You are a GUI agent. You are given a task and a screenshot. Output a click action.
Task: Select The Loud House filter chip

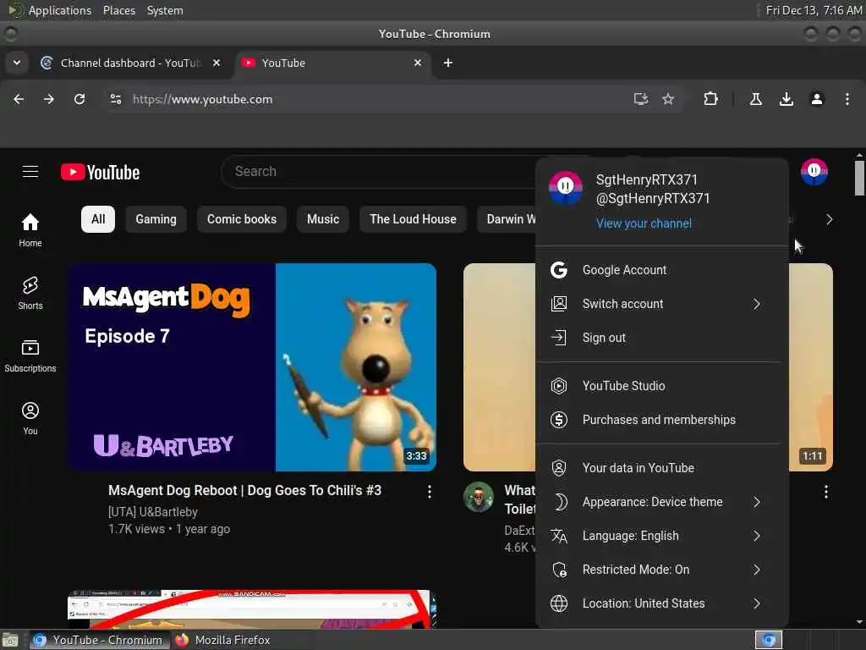point(413,219)
